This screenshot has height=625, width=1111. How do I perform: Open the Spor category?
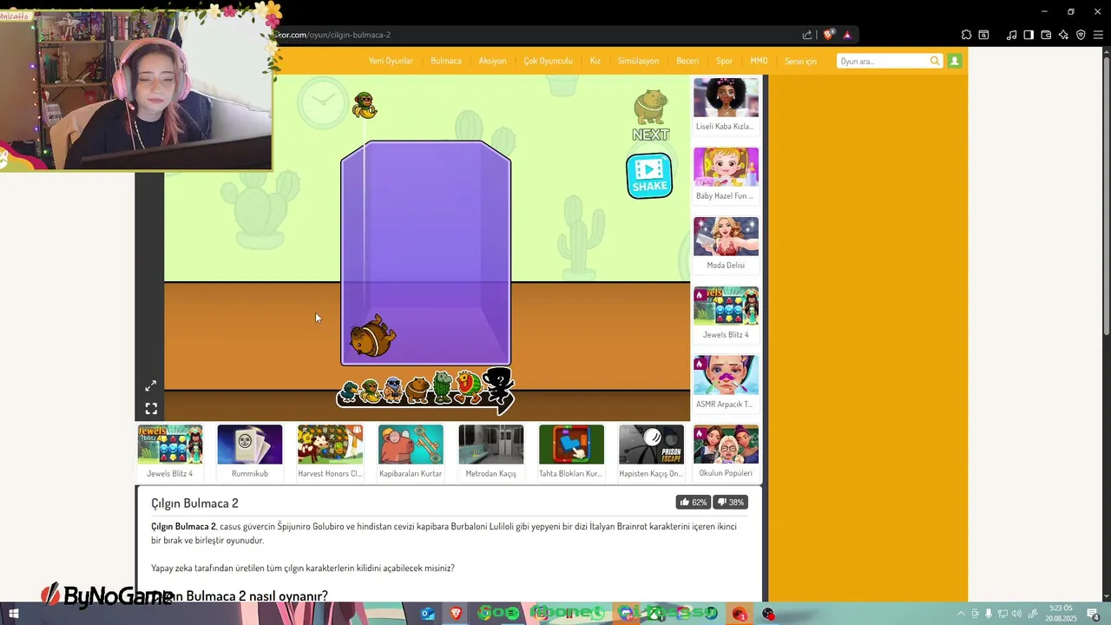click(724, 61)
